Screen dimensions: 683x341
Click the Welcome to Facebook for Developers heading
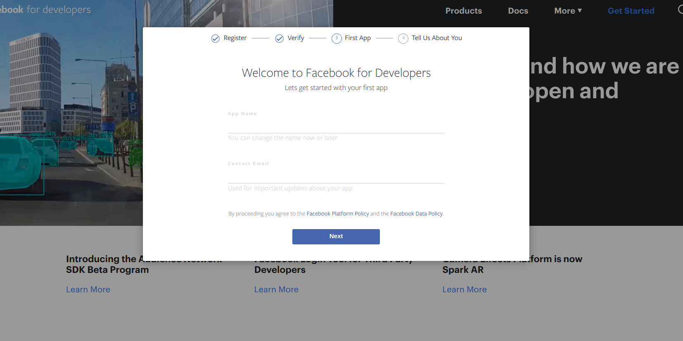click(336, 73)
